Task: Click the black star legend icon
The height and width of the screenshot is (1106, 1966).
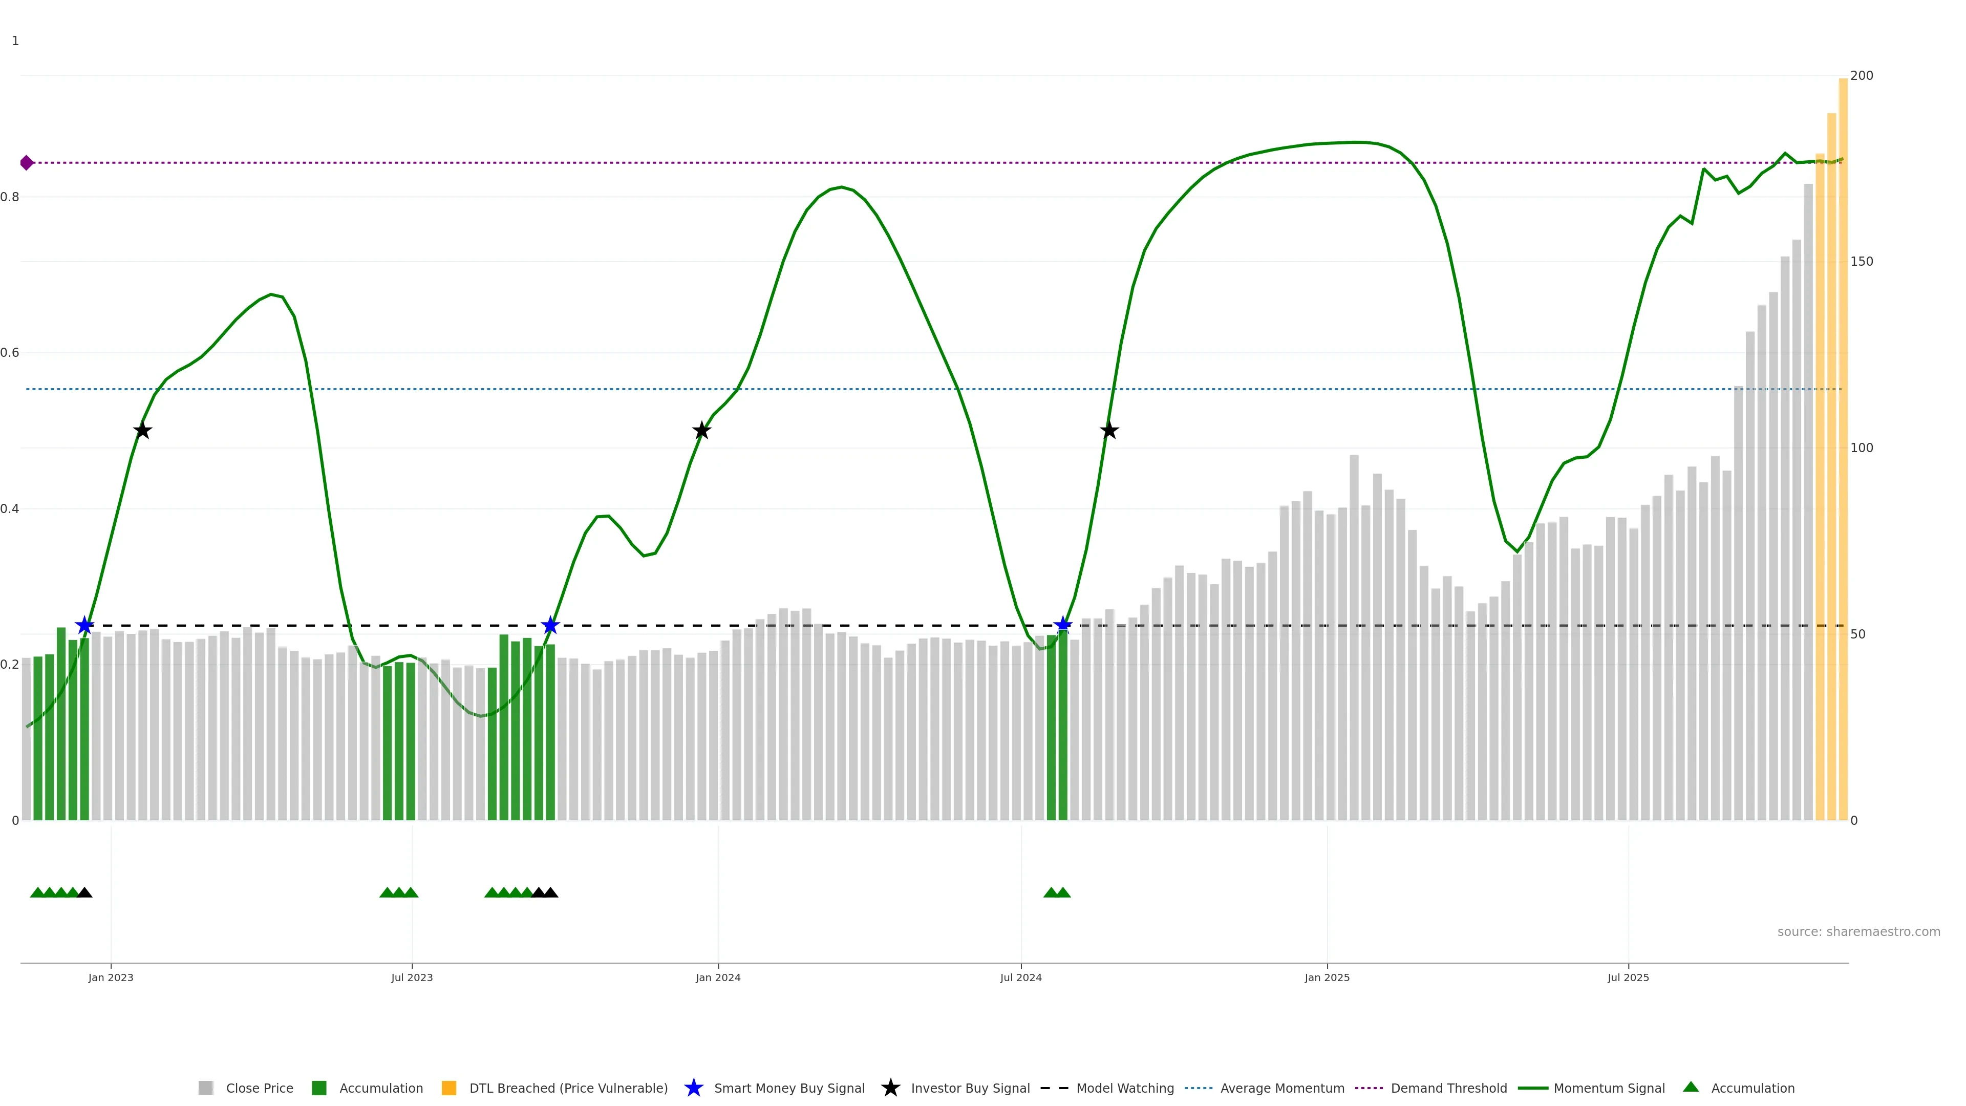Action: click(x=890, y=1088)
